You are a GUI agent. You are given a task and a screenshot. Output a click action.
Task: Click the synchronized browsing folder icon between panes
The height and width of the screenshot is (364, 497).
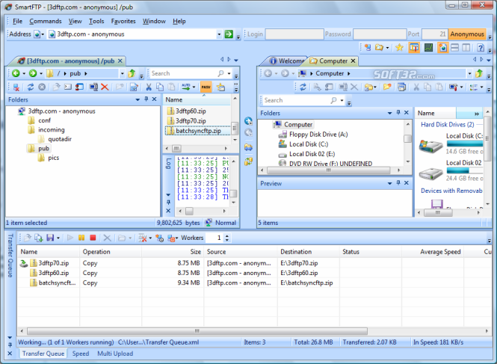(x=248, y=147)
